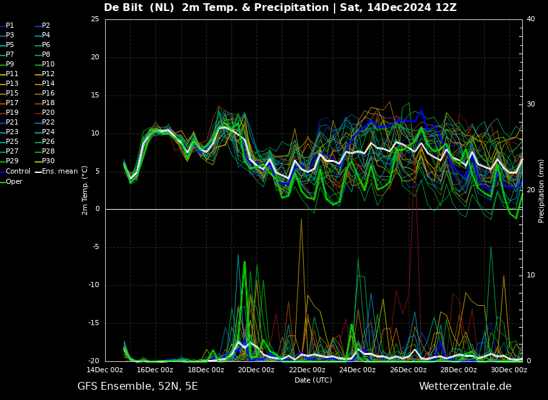
Task: Click the Precipitation (mm) axis title
Action: pyautogui.click(x=542, y=190)
